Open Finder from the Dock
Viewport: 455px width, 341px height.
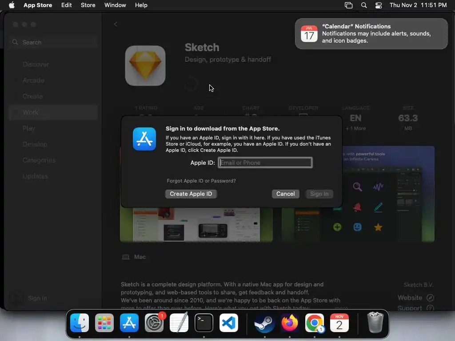click(79, 323)
